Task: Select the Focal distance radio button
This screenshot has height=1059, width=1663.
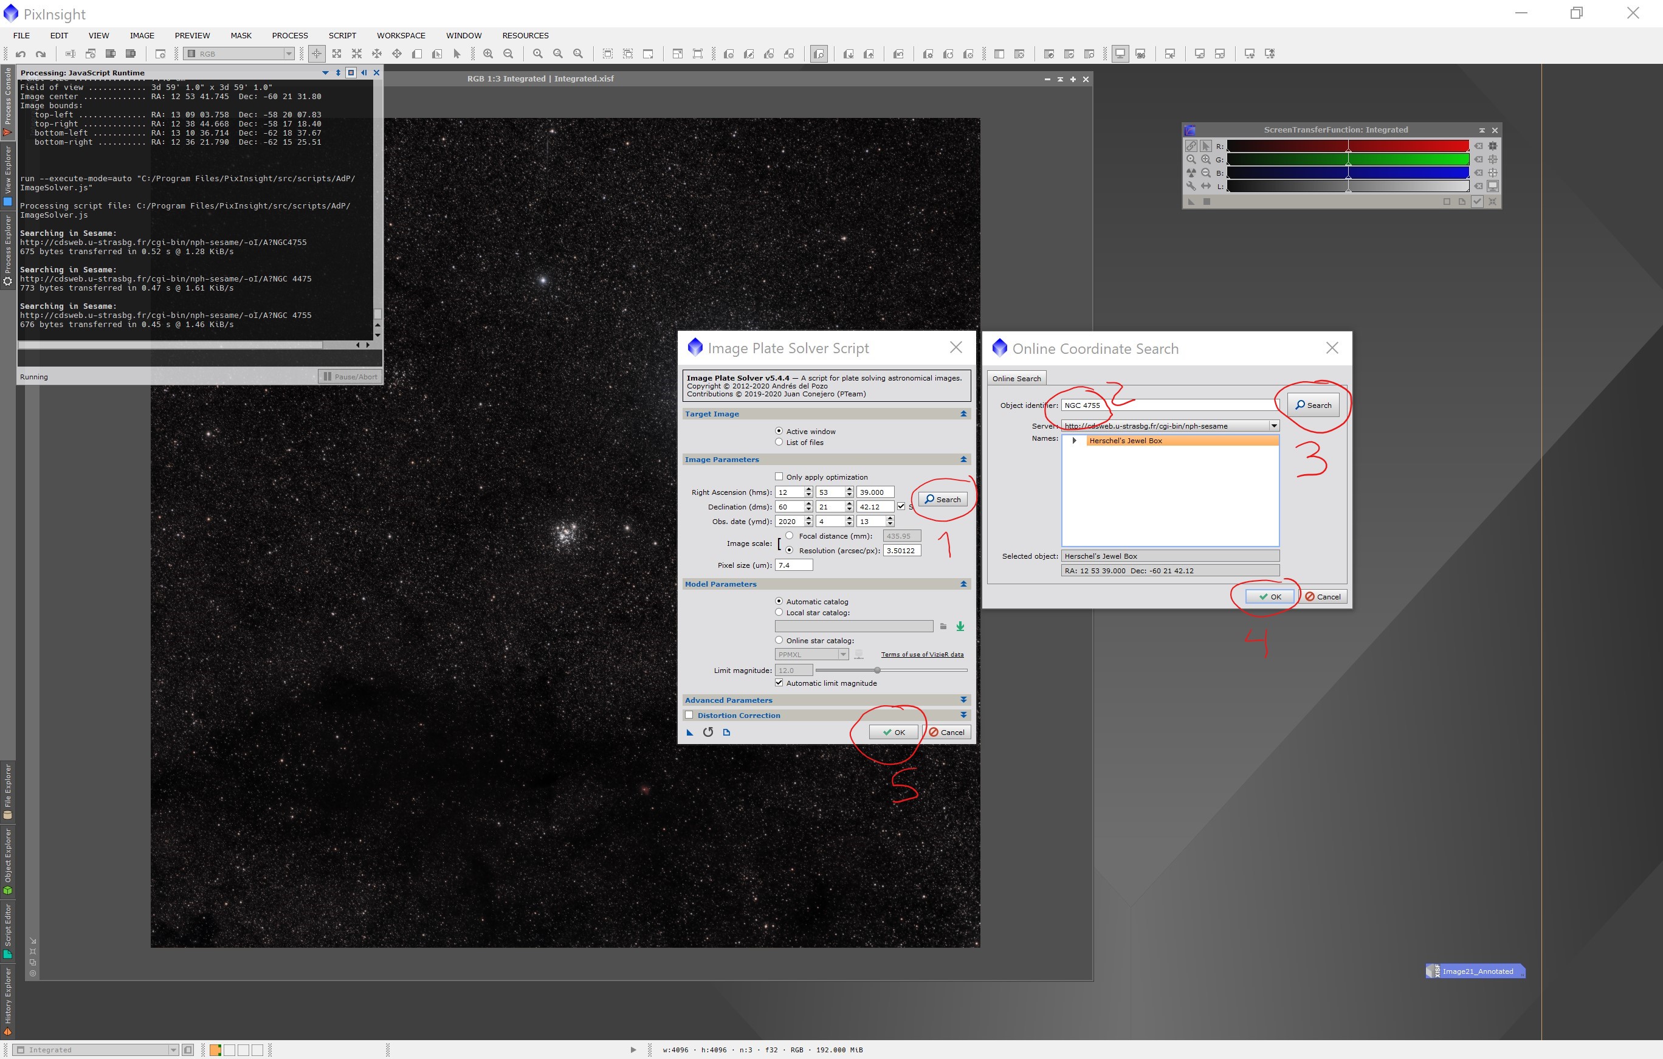Action: (x=790, y=536)
